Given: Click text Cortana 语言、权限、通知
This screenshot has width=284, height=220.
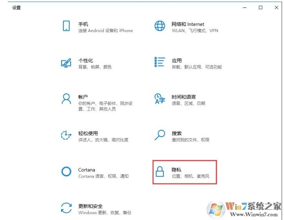Looking at the screenshot, I should 103,176.
